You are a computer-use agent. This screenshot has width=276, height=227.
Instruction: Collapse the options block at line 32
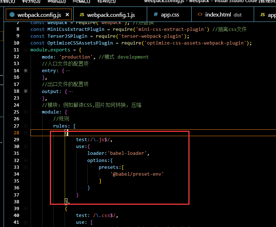(x=26, y=161)
